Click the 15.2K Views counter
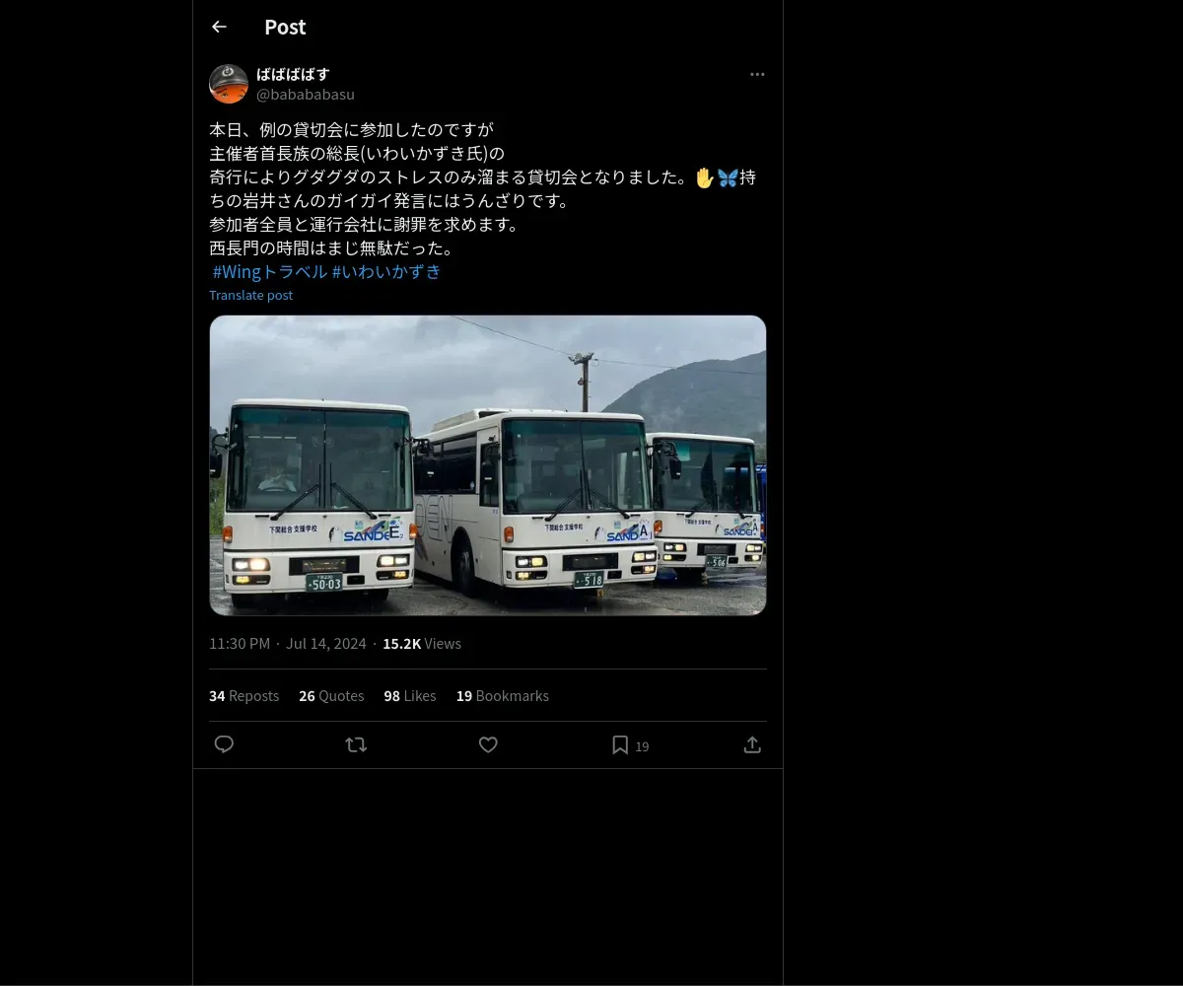The image size is (1183, 986). [422, 644]
